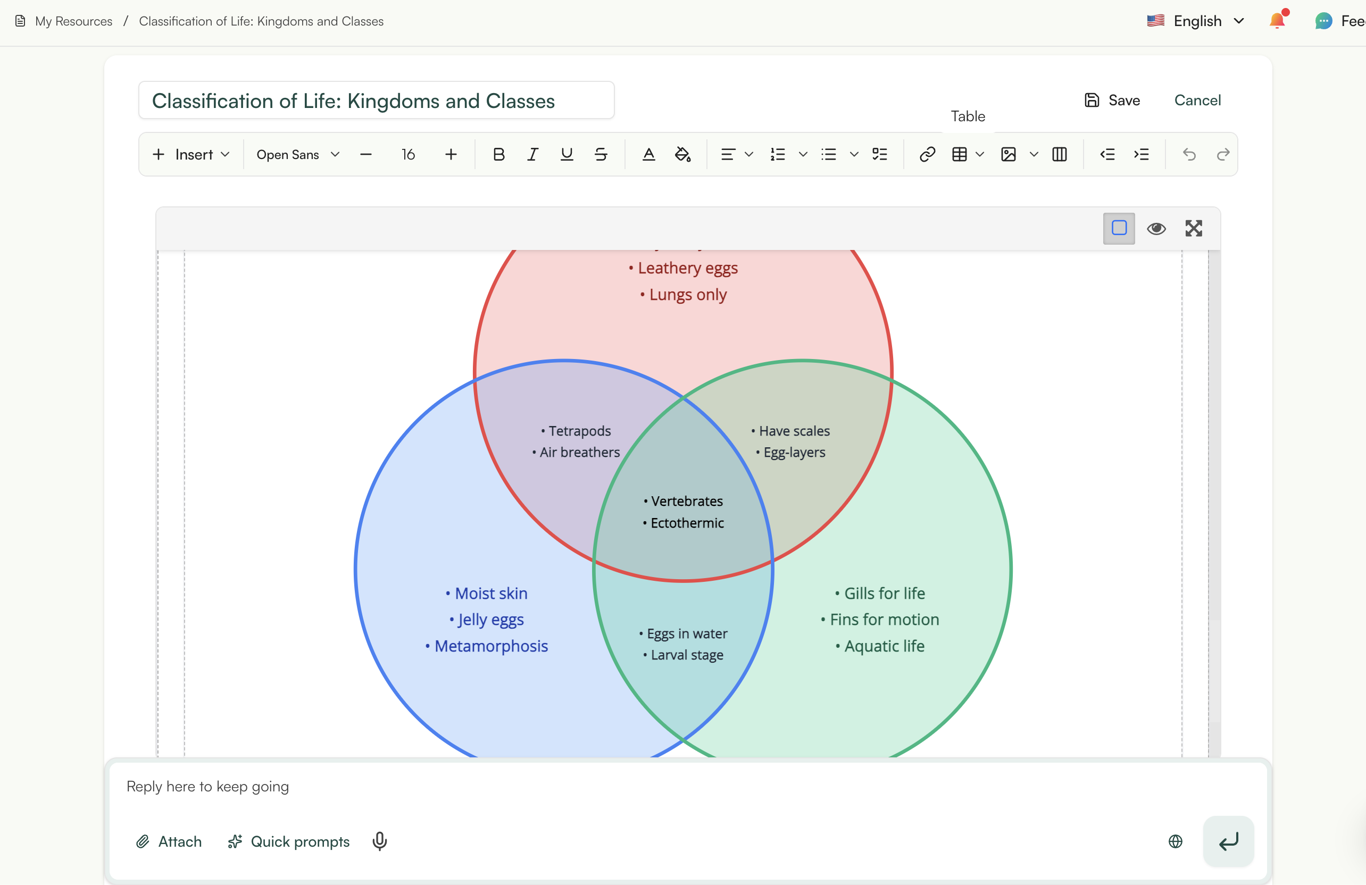Click the 'Metamorphosis' text in blue circle
This screenshot has width=1366, height=885.
point(491,646)
